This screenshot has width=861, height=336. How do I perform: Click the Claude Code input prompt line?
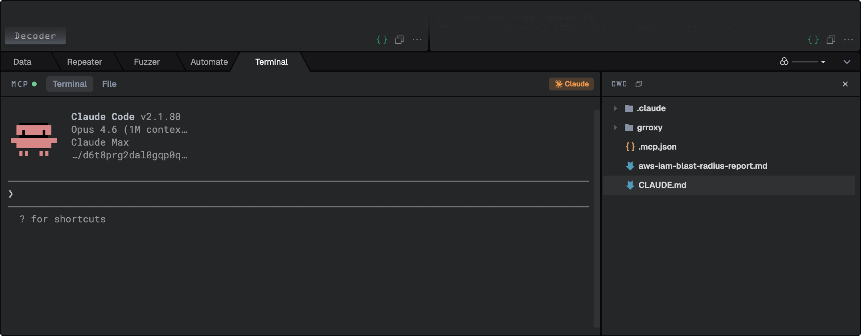(134, 194)
